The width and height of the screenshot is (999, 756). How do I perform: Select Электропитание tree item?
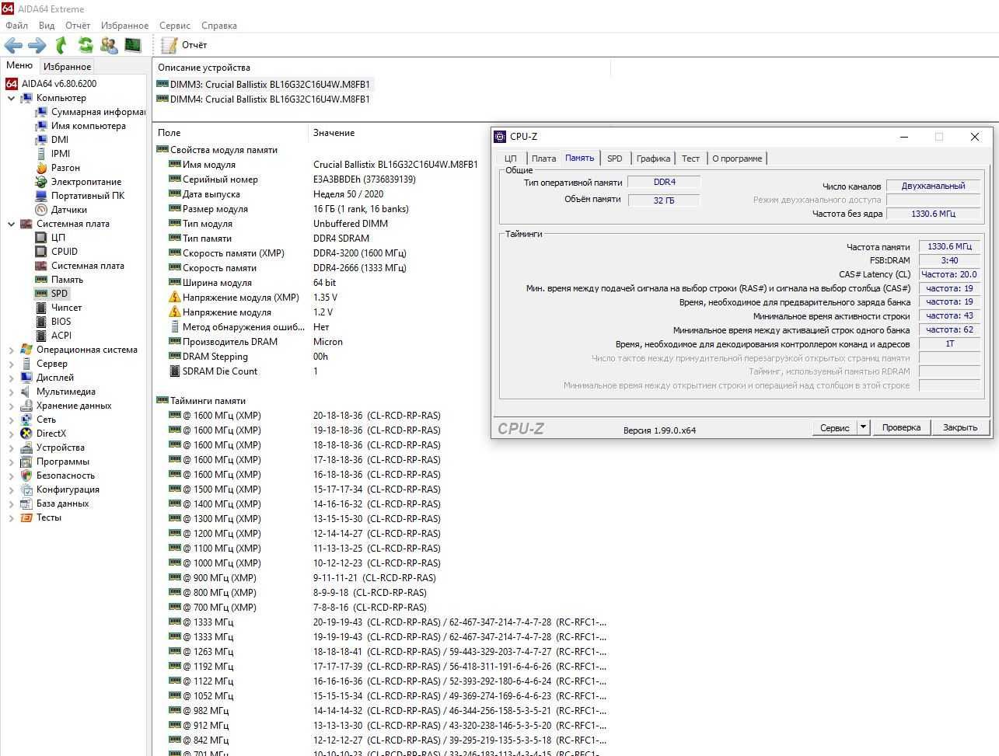coord(86,182)
